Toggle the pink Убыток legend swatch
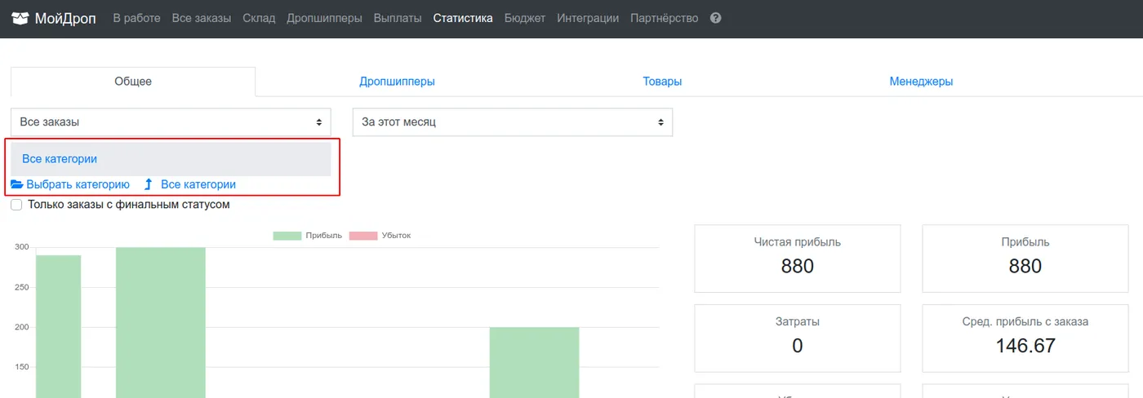 (x=363, y=236)
